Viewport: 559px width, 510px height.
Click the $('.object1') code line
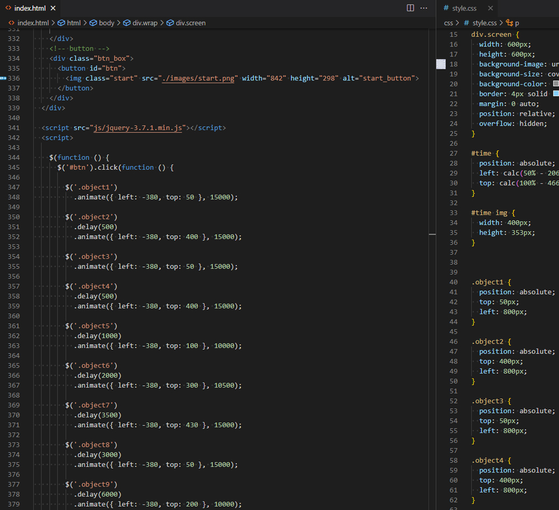pos(91,187)
